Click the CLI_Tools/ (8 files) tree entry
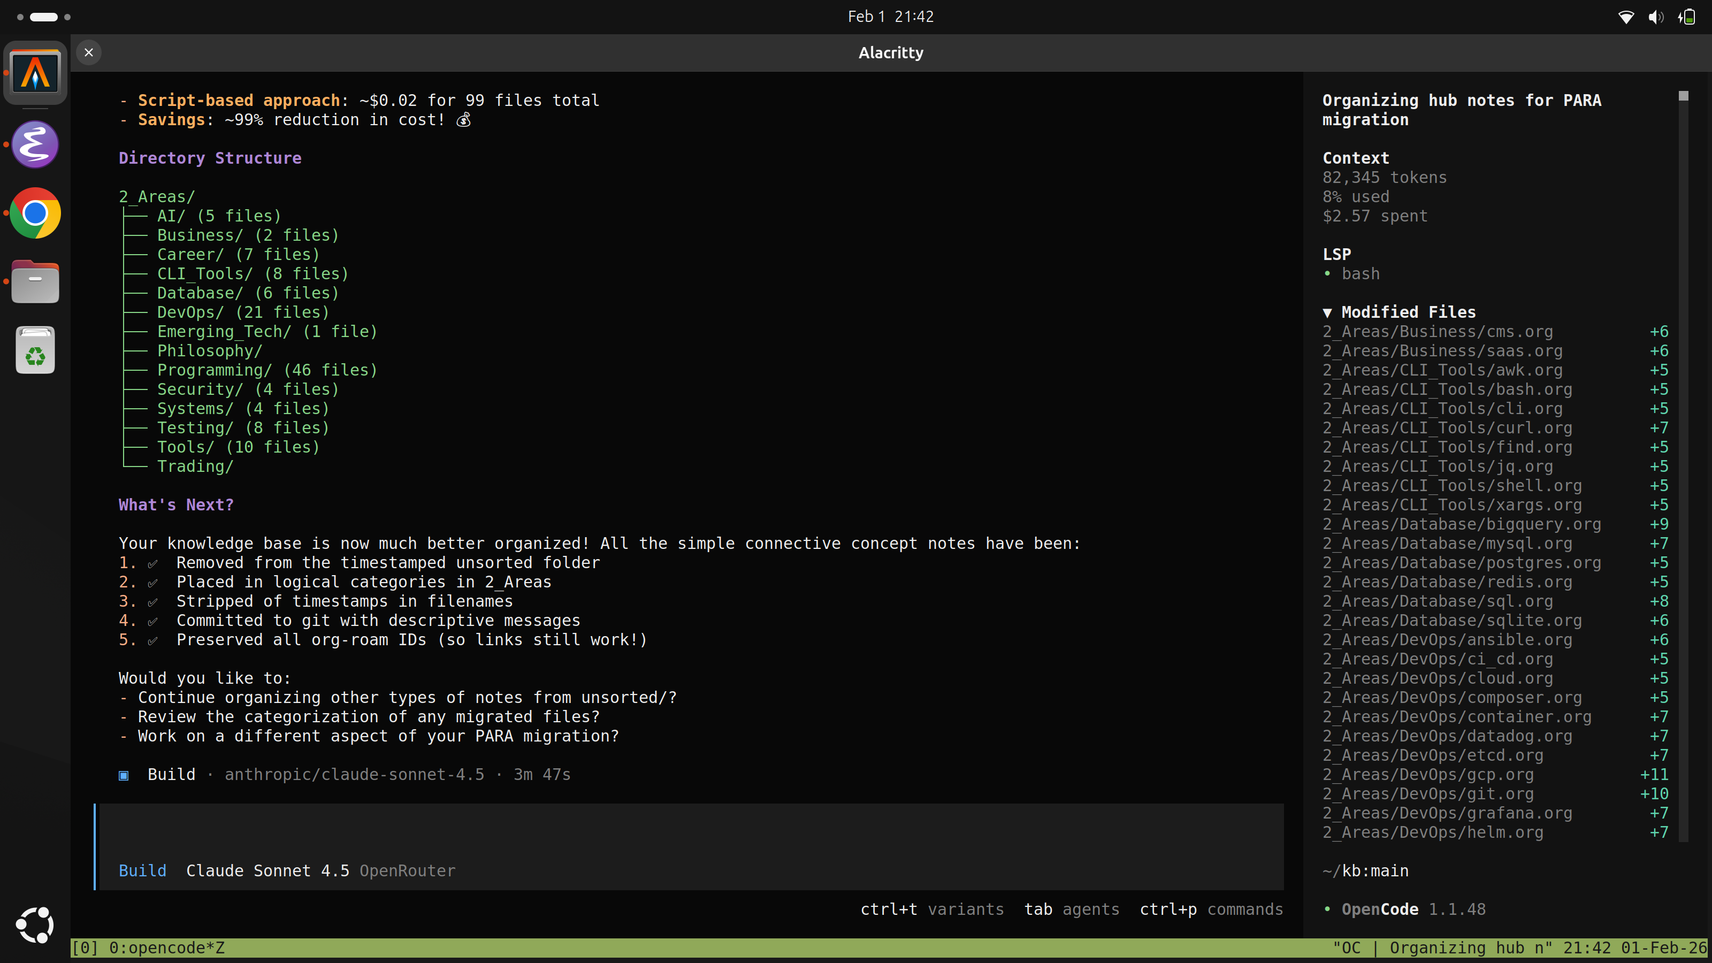Viewport: 1712px width, 963px height. [253, 274]
